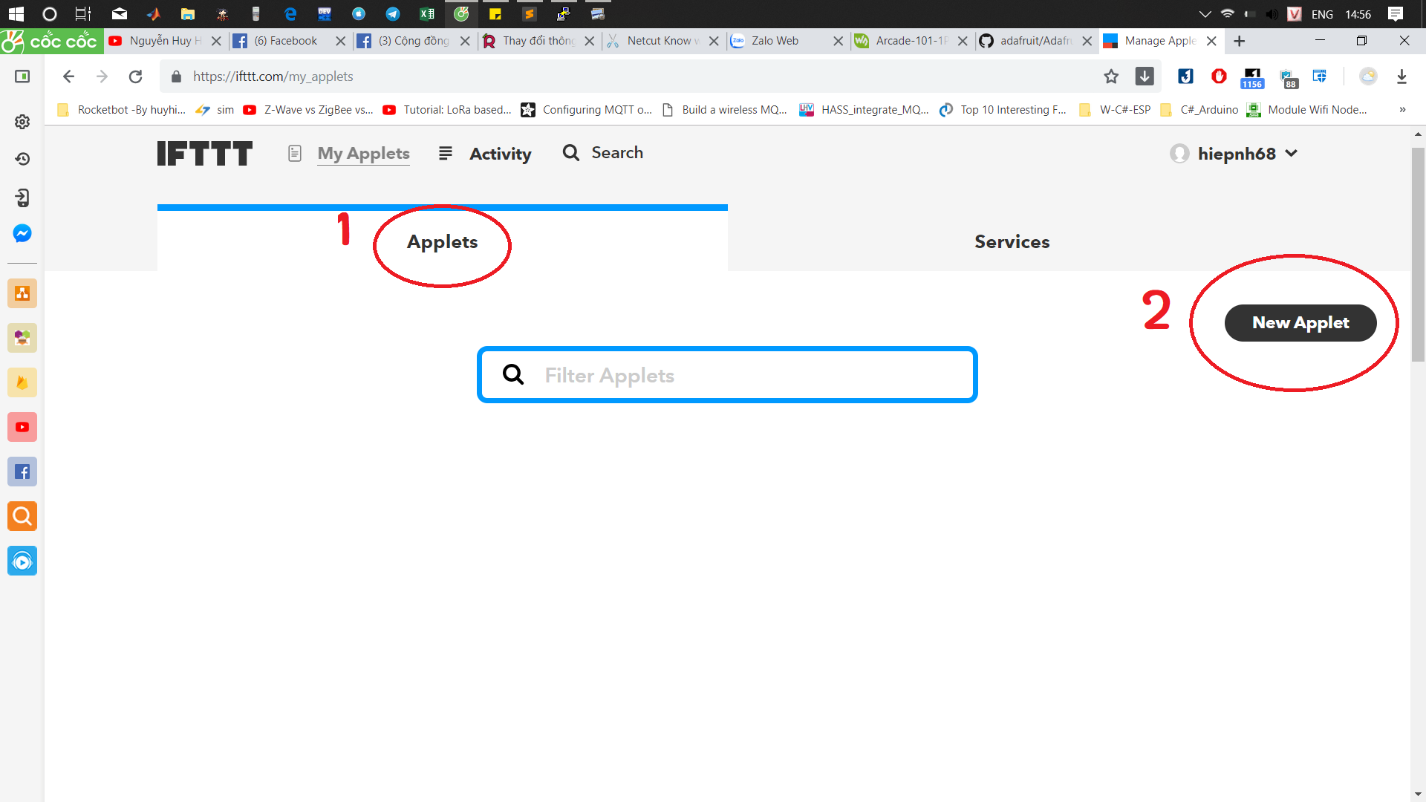Click the page vertical scrollbar
Viewport: 1426px width, 802px height.
(x=1418, y=255)
